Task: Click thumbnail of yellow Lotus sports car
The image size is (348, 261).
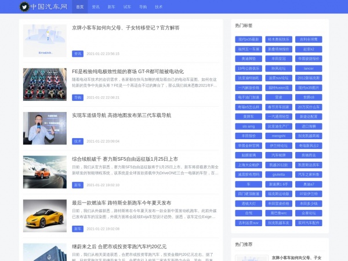Action: click(x=45, y=216)
